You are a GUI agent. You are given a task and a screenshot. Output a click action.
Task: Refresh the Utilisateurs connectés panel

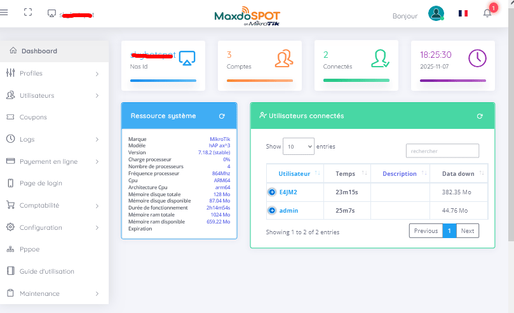(479, 116)
